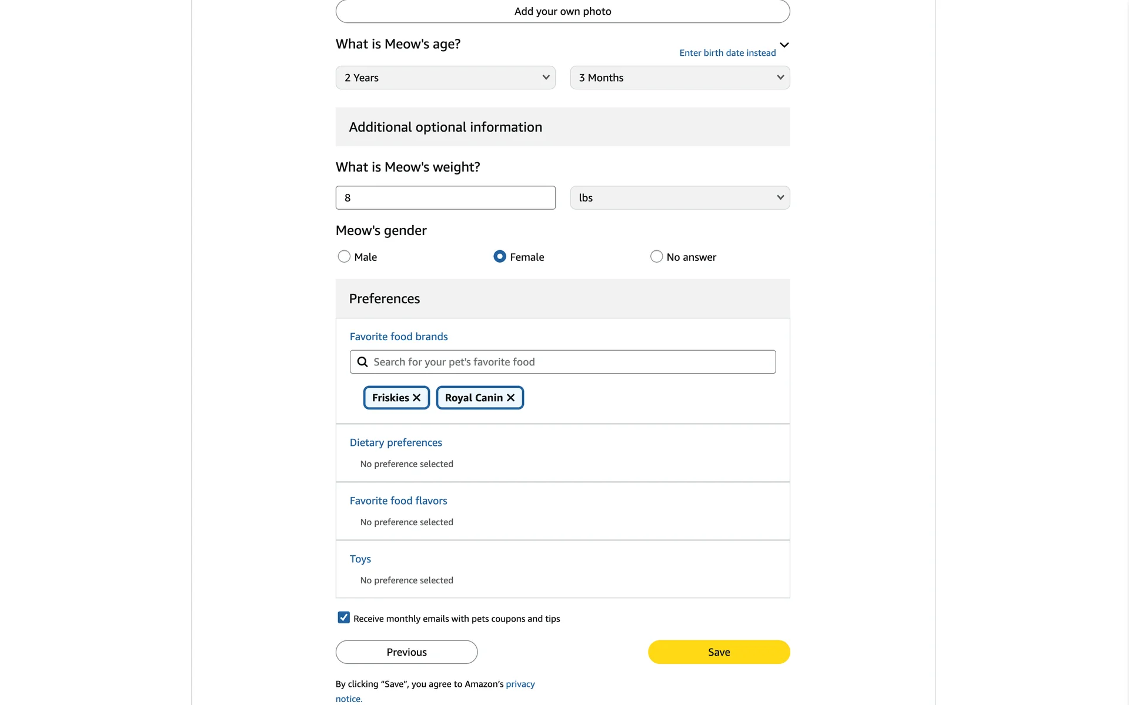Expand the lbs weight unit dropdown

point(680,198)
